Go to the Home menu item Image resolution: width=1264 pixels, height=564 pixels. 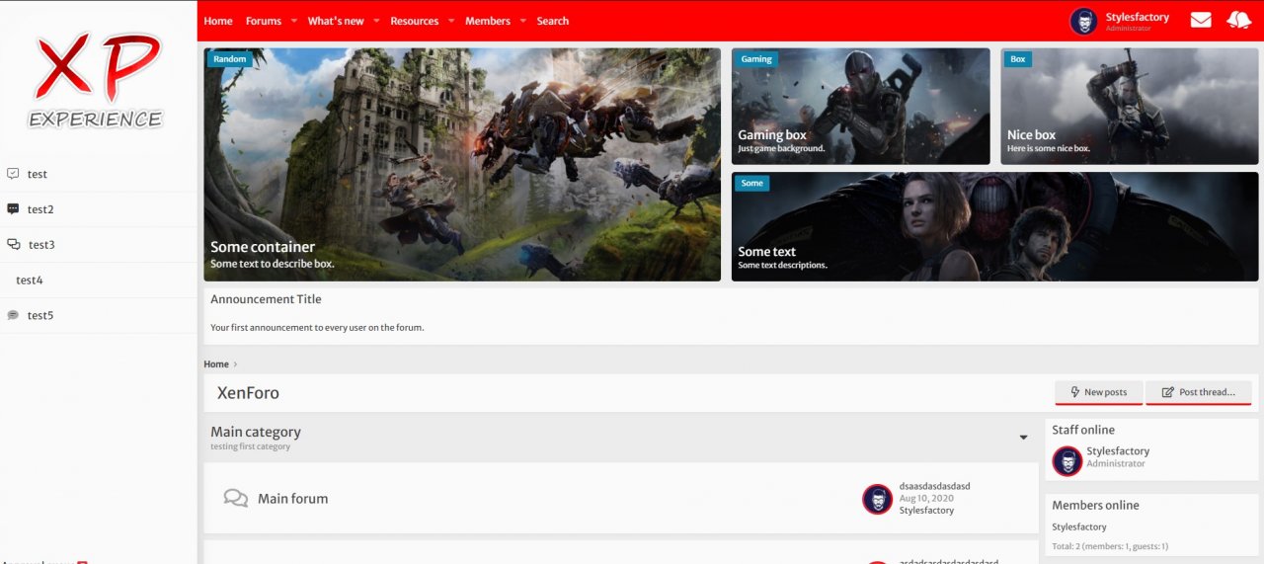pos(218,21)
